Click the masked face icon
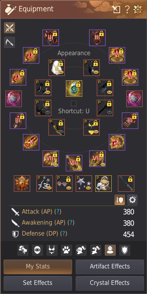Screen dimensions: 147x294 click(37, 250)
